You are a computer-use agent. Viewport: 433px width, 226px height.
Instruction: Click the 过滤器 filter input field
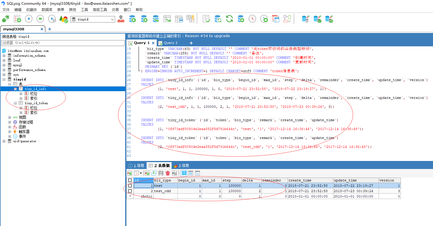pos(63,43)
